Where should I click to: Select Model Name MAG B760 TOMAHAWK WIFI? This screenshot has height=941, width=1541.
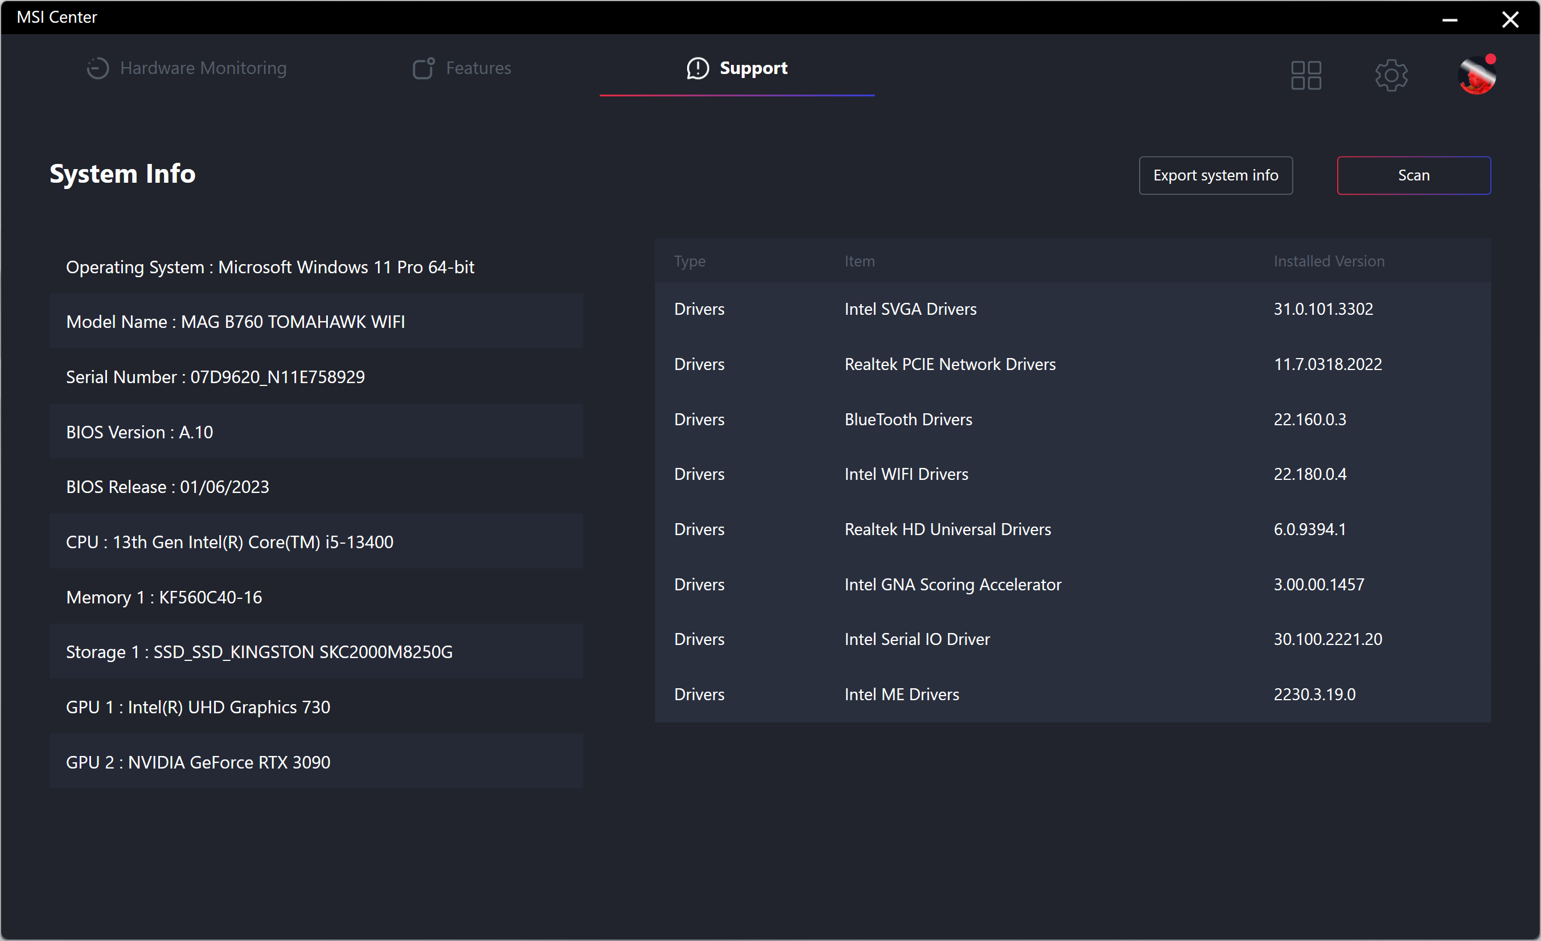pyautogui.click(x=317, y=322)
